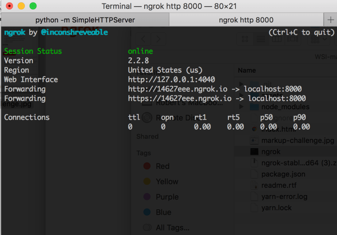The image size is (337, 235).
Task: Click the https://14627eee.ngrok.io forwarding URL
Action: point(179,98)
